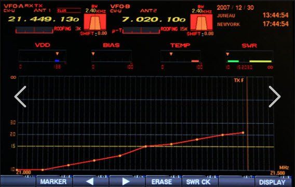Click the BIAS meter heading

[111, 45]
